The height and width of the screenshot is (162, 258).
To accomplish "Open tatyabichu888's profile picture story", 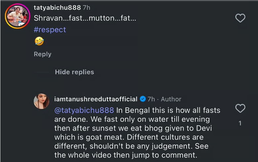I will [18, 16].
